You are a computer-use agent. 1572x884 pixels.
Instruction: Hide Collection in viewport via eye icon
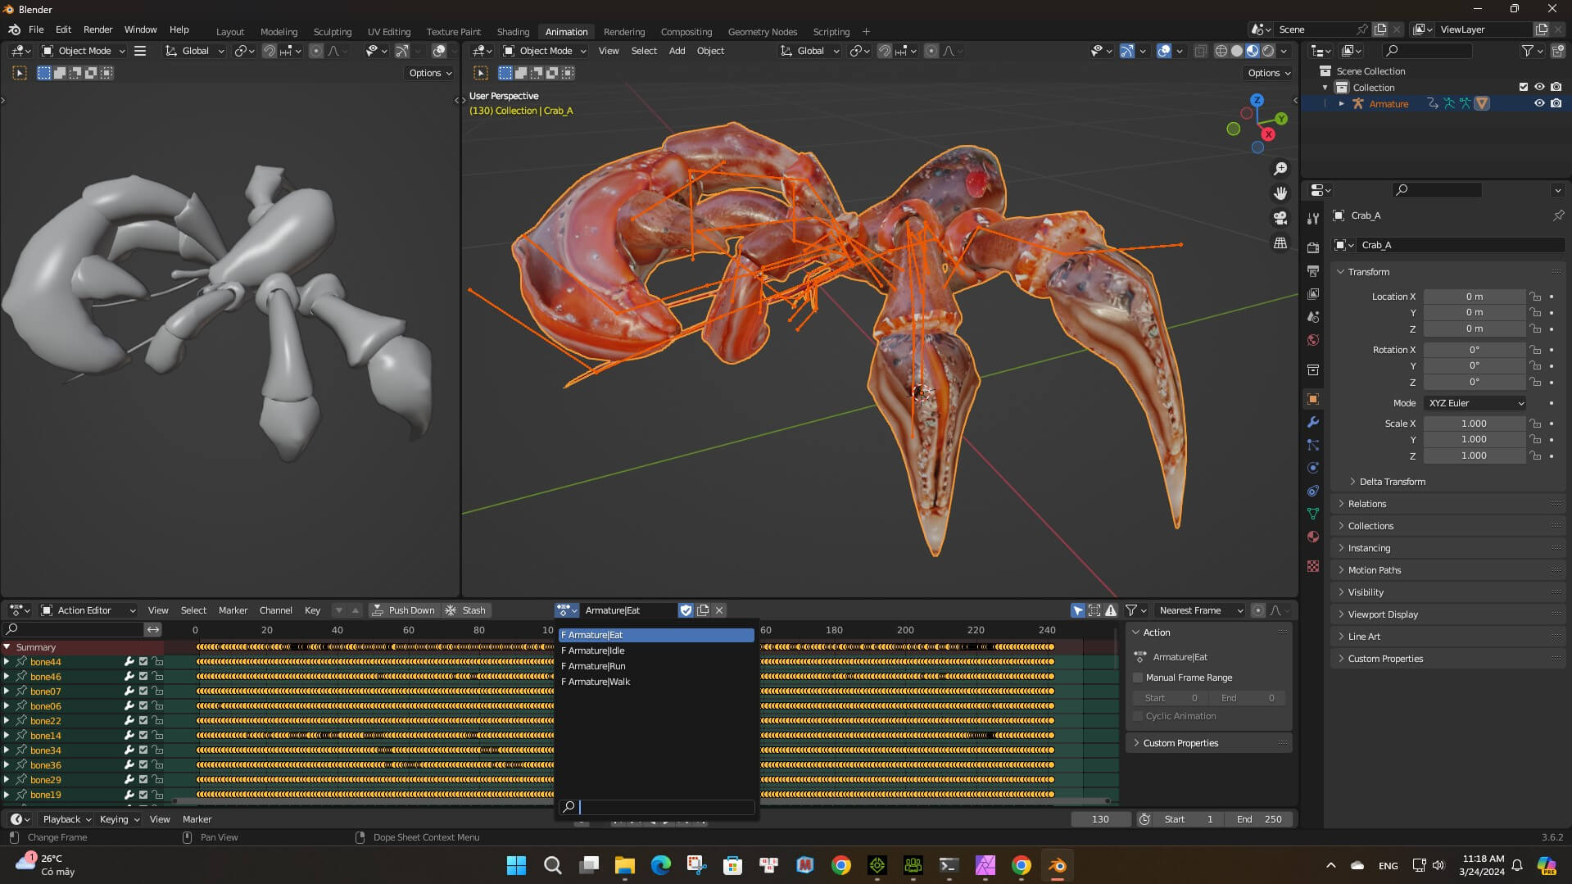pyautogui.click(x=1539, y=88)
